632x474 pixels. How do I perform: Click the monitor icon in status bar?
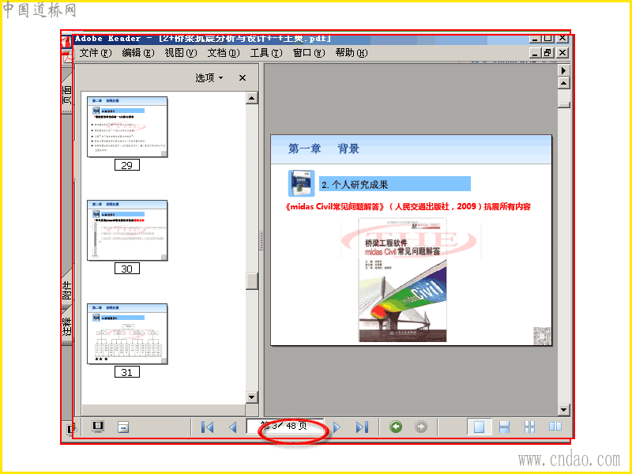[x=97, y=427]
